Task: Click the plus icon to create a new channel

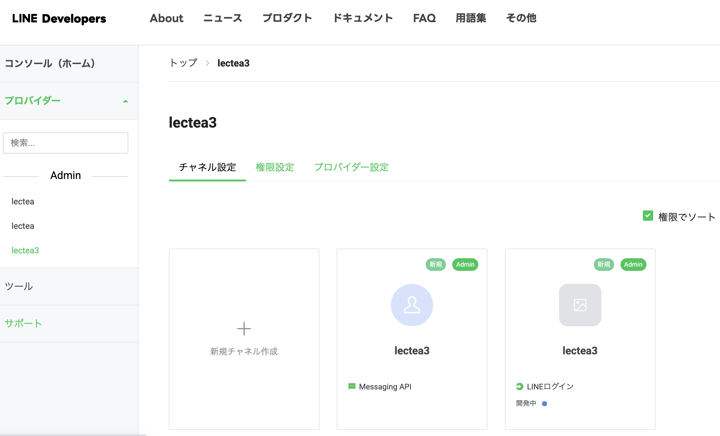Action: (244, 328)
